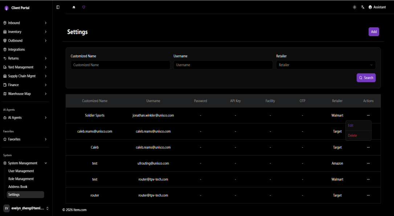Click the Customized Name column header
The height and width of the screenshot is (216, 394).
pyautogui.click(x=95, y=101)
